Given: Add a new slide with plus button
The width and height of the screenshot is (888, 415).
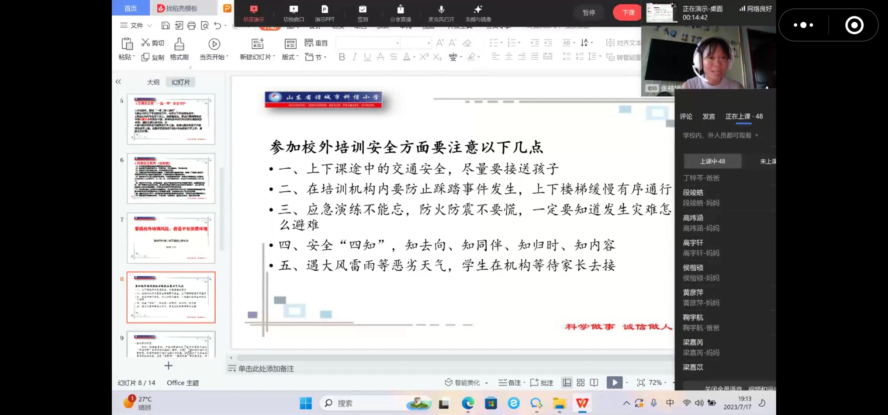Looking at the screenshot, I should click(168, 365).
